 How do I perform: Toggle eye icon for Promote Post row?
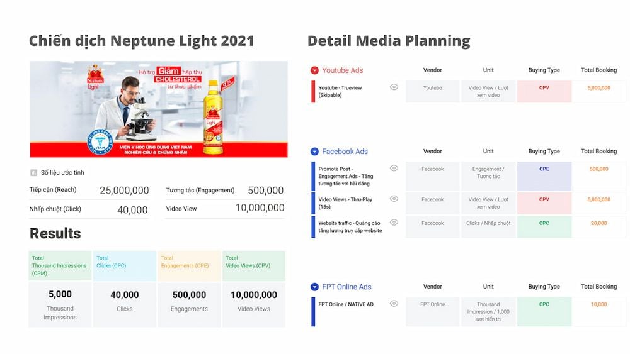pos(394,169)
